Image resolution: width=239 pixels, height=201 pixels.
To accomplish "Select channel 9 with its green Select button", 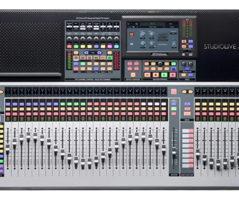I will [x=63, y=104].
